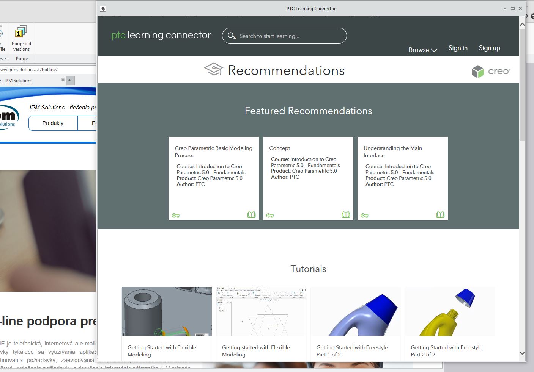Viewport: 534px width, 372px height.
Task: Click the lowercase Getting started with Flexible Modeling title
Action: (x=256, y=351)
